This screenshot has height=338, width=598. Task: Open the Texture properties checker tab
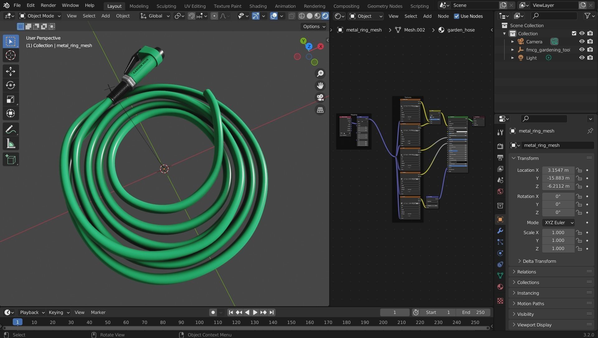[500, 301]
